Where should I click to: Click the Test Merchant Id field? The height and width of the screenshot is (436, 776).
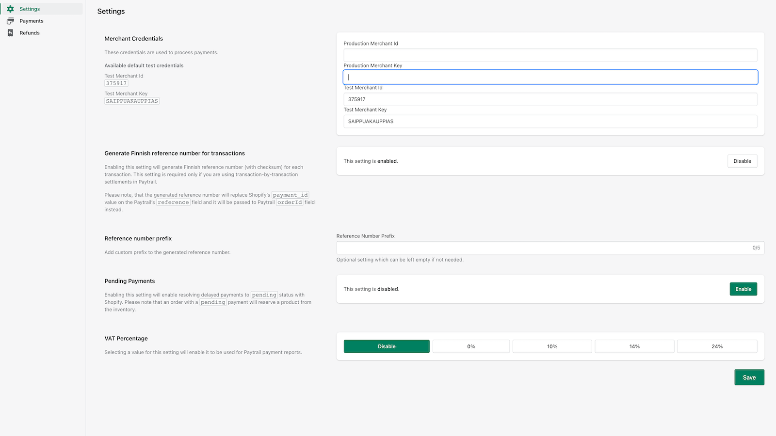coord(550,99)
